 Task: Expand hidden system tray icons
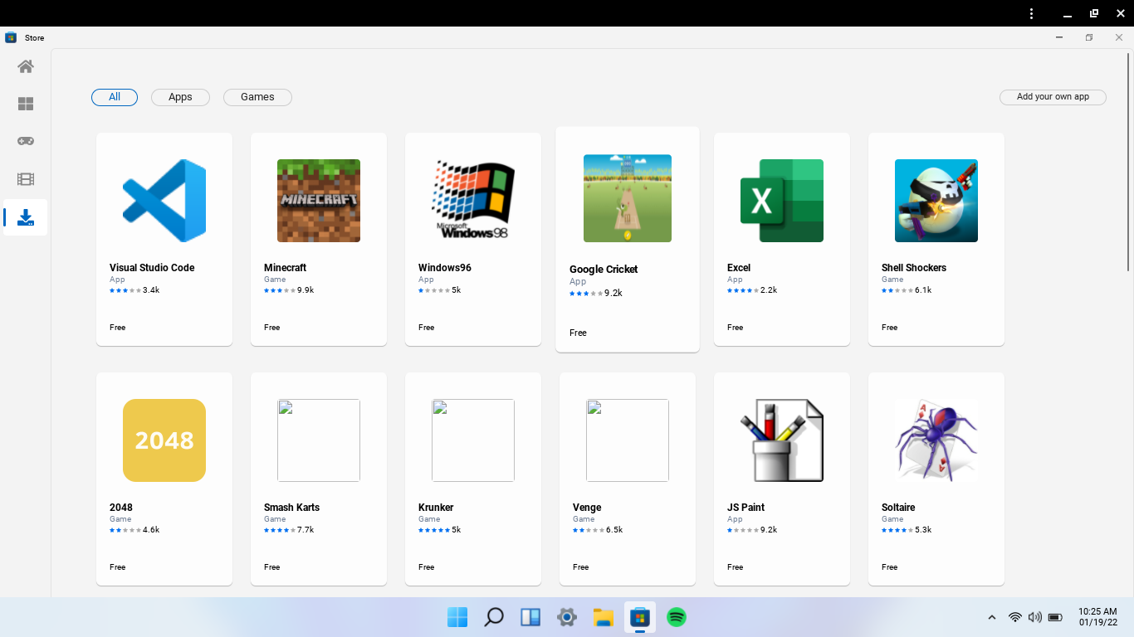pyautogui.click(x=991, y=617)
